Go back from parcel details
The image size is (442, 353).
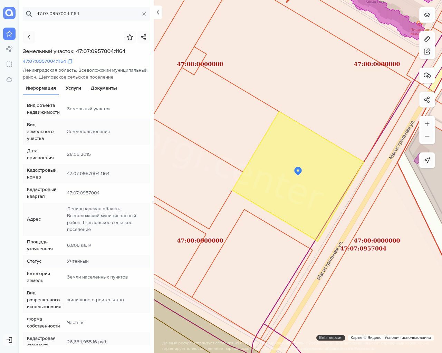(29, 37)
